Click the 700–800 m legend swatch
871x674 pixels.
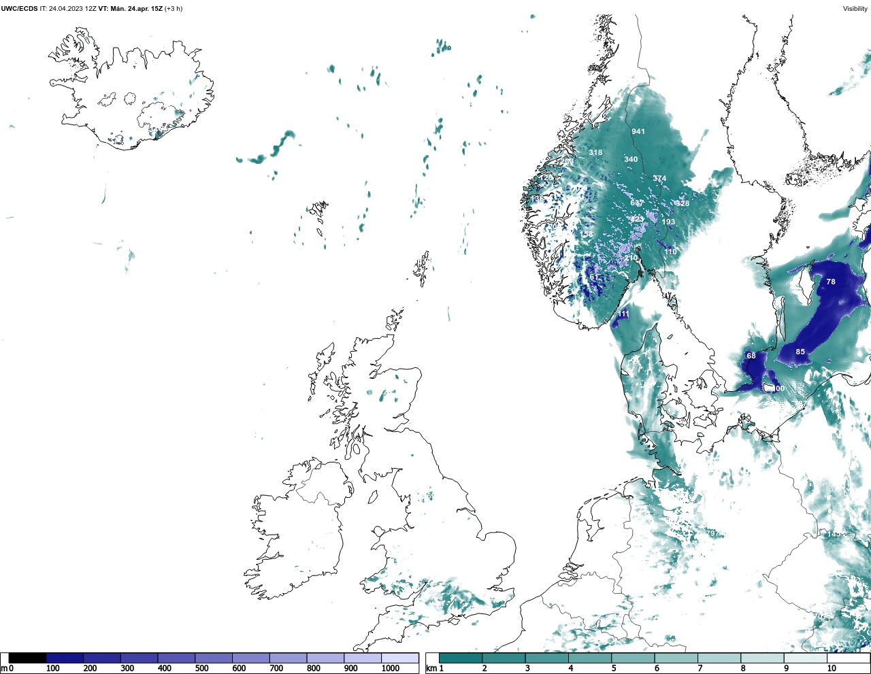[288, 658]
